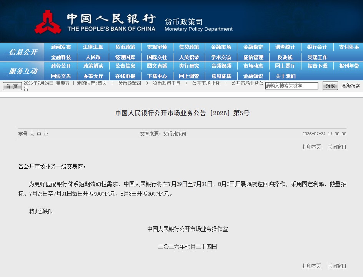Visit 报刊年鉴 page

[x=349, y=66]
